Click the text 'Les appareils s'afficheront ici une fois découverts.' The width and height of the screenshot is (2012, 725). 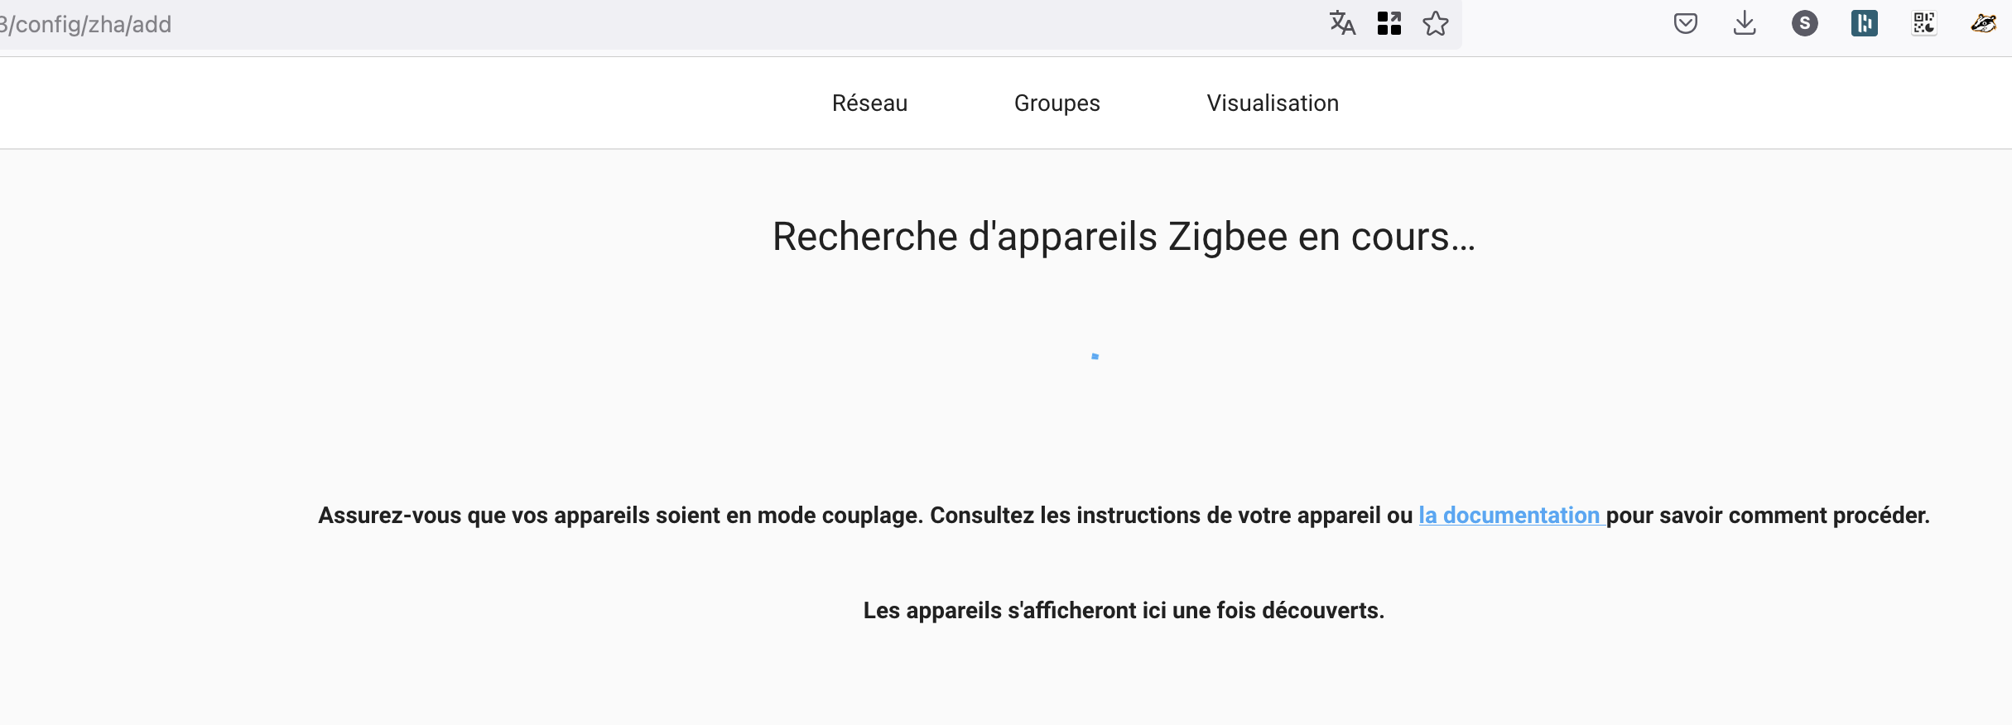1124,611
